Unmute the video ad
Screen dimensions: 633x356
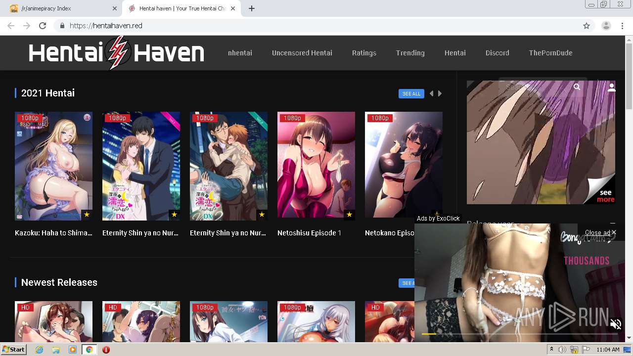(x=616, y=324)
